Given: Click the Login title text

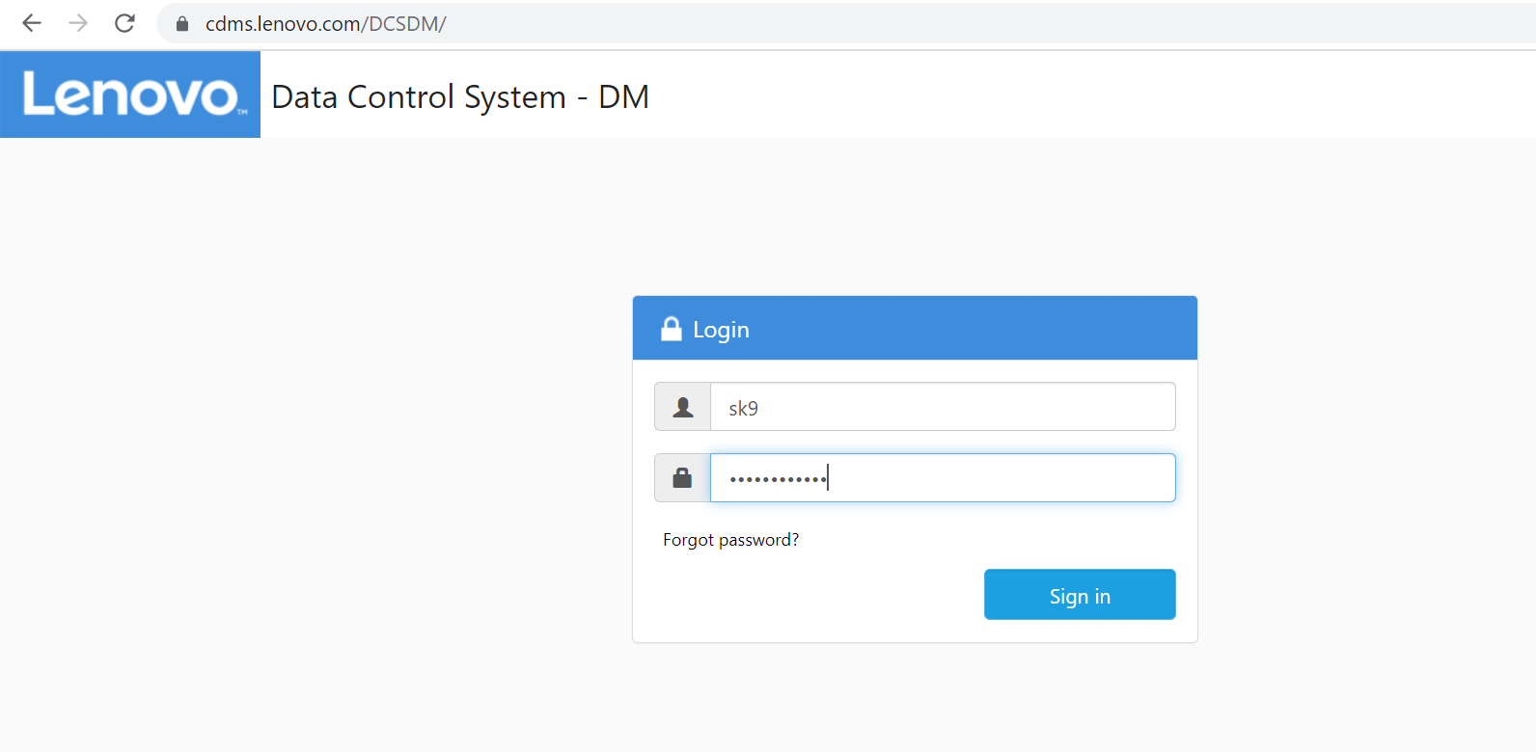Looking at the screenshot, I should point(721,330).
